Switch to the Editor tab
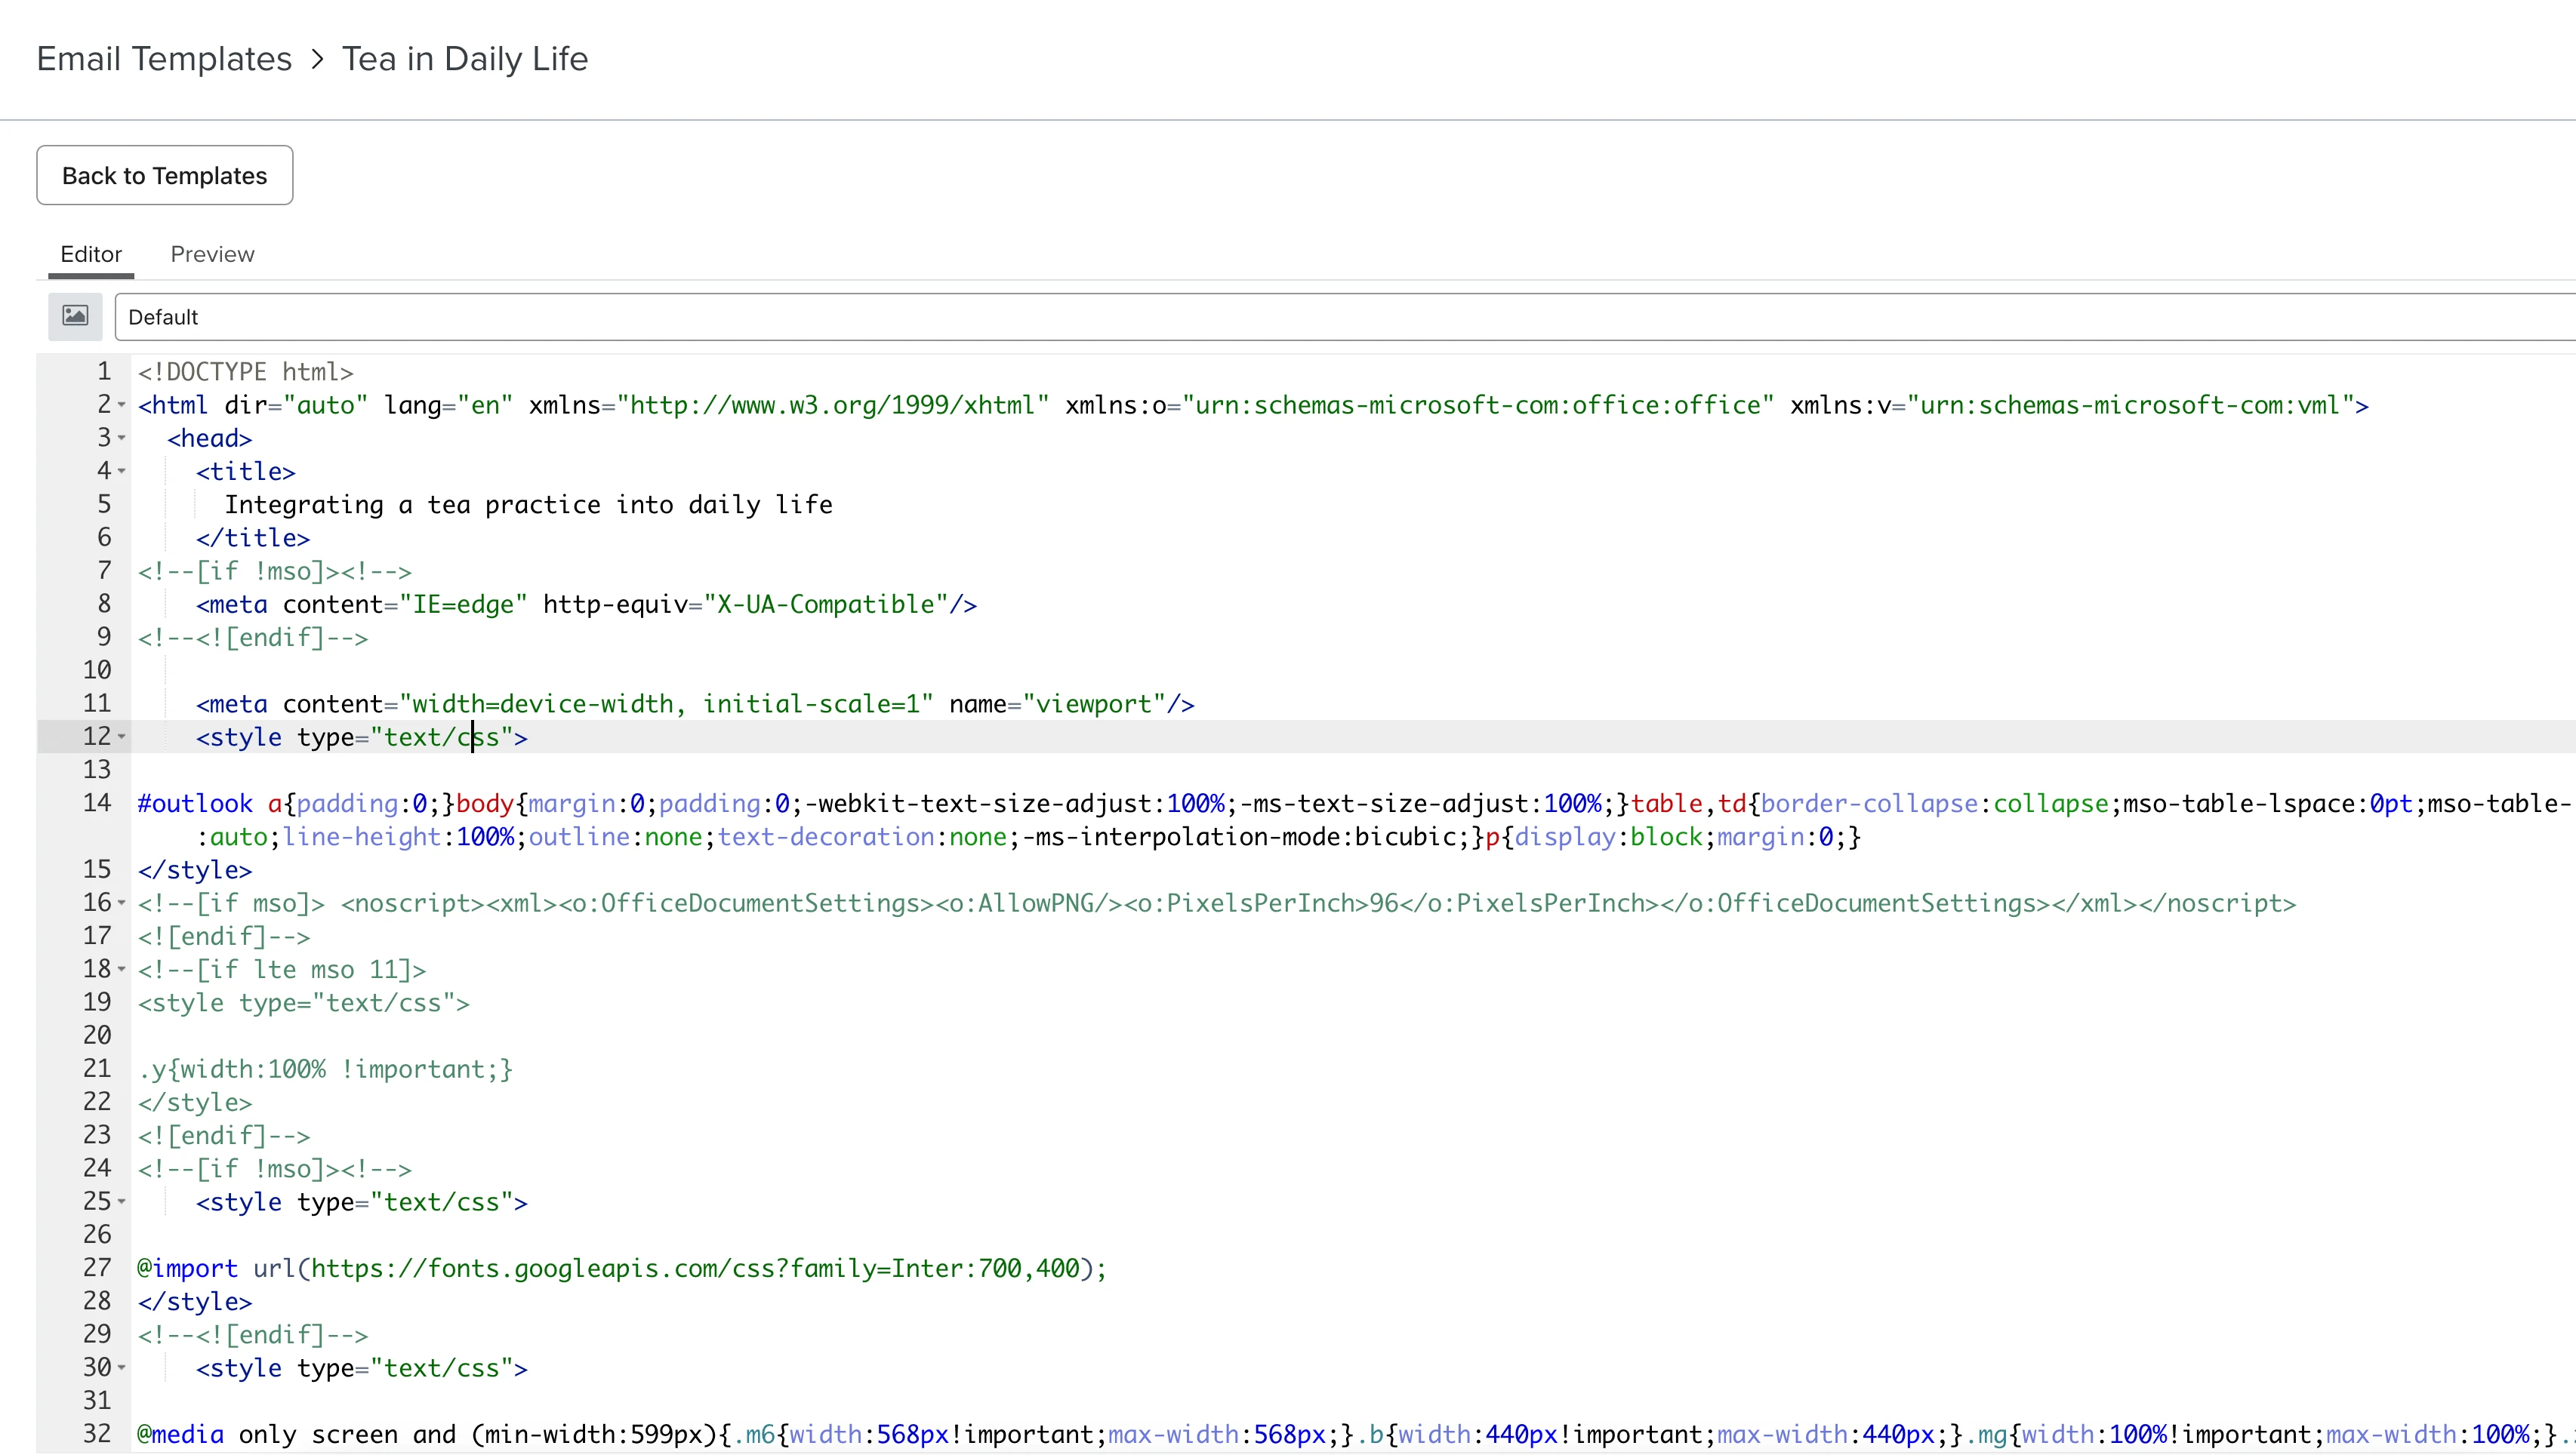Viewport: 2576px width, 1455px height. tap(92, 253)
